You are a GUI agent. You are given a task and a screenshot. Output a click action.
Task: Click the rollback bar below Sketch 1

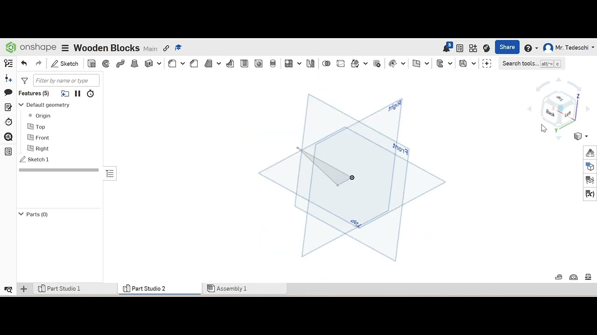point(59,170)
